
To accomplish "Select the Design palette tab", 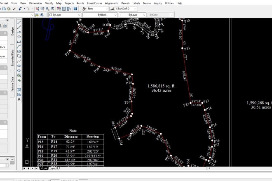I will point(12,31).
